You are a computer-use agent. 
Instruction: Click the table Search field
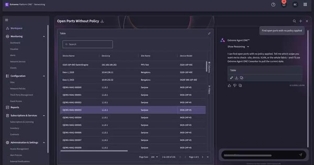click(x=88, y=44)
